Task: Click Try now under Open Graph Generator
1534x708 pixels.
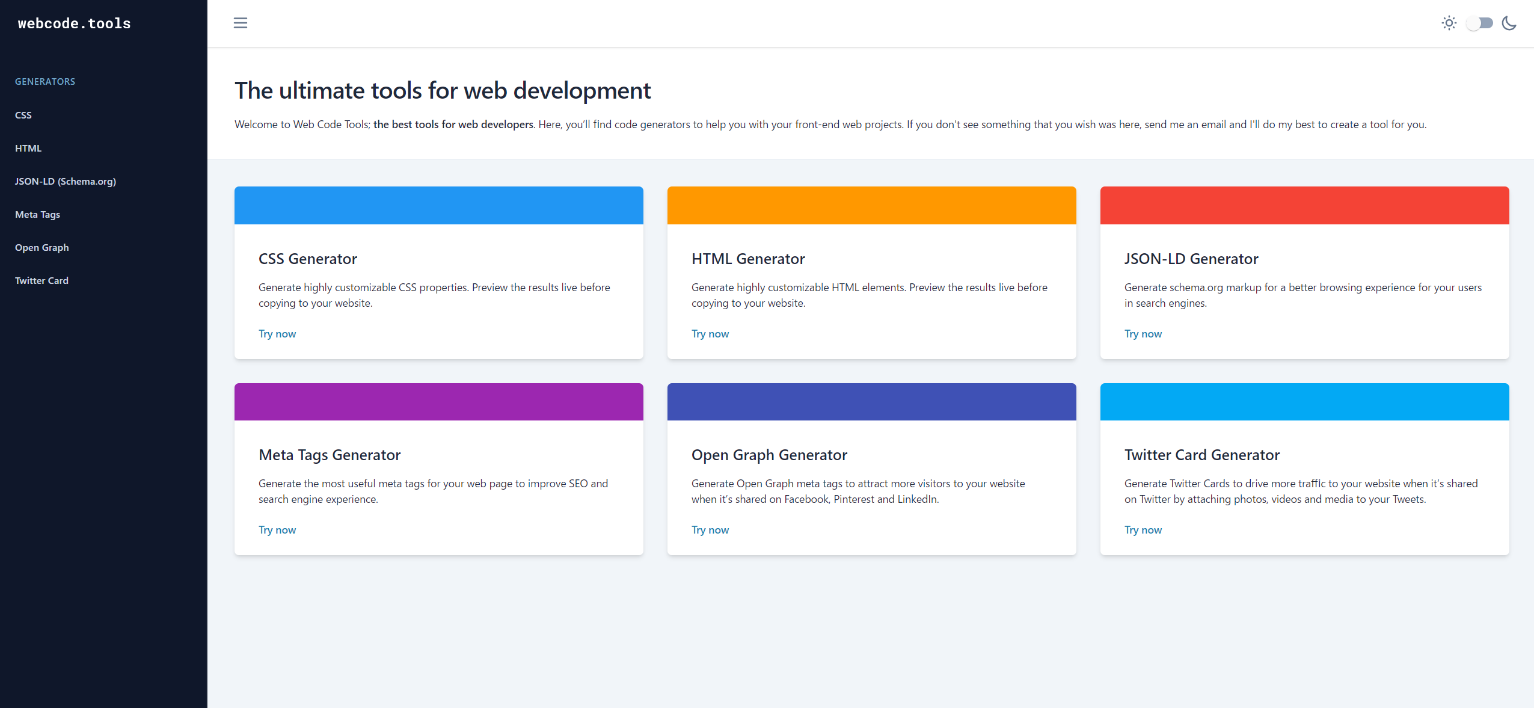Action: (x=710, y=530)
